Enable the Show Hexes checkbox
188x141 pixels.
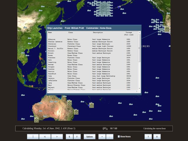pyautogui.click(x=119, y=137)
